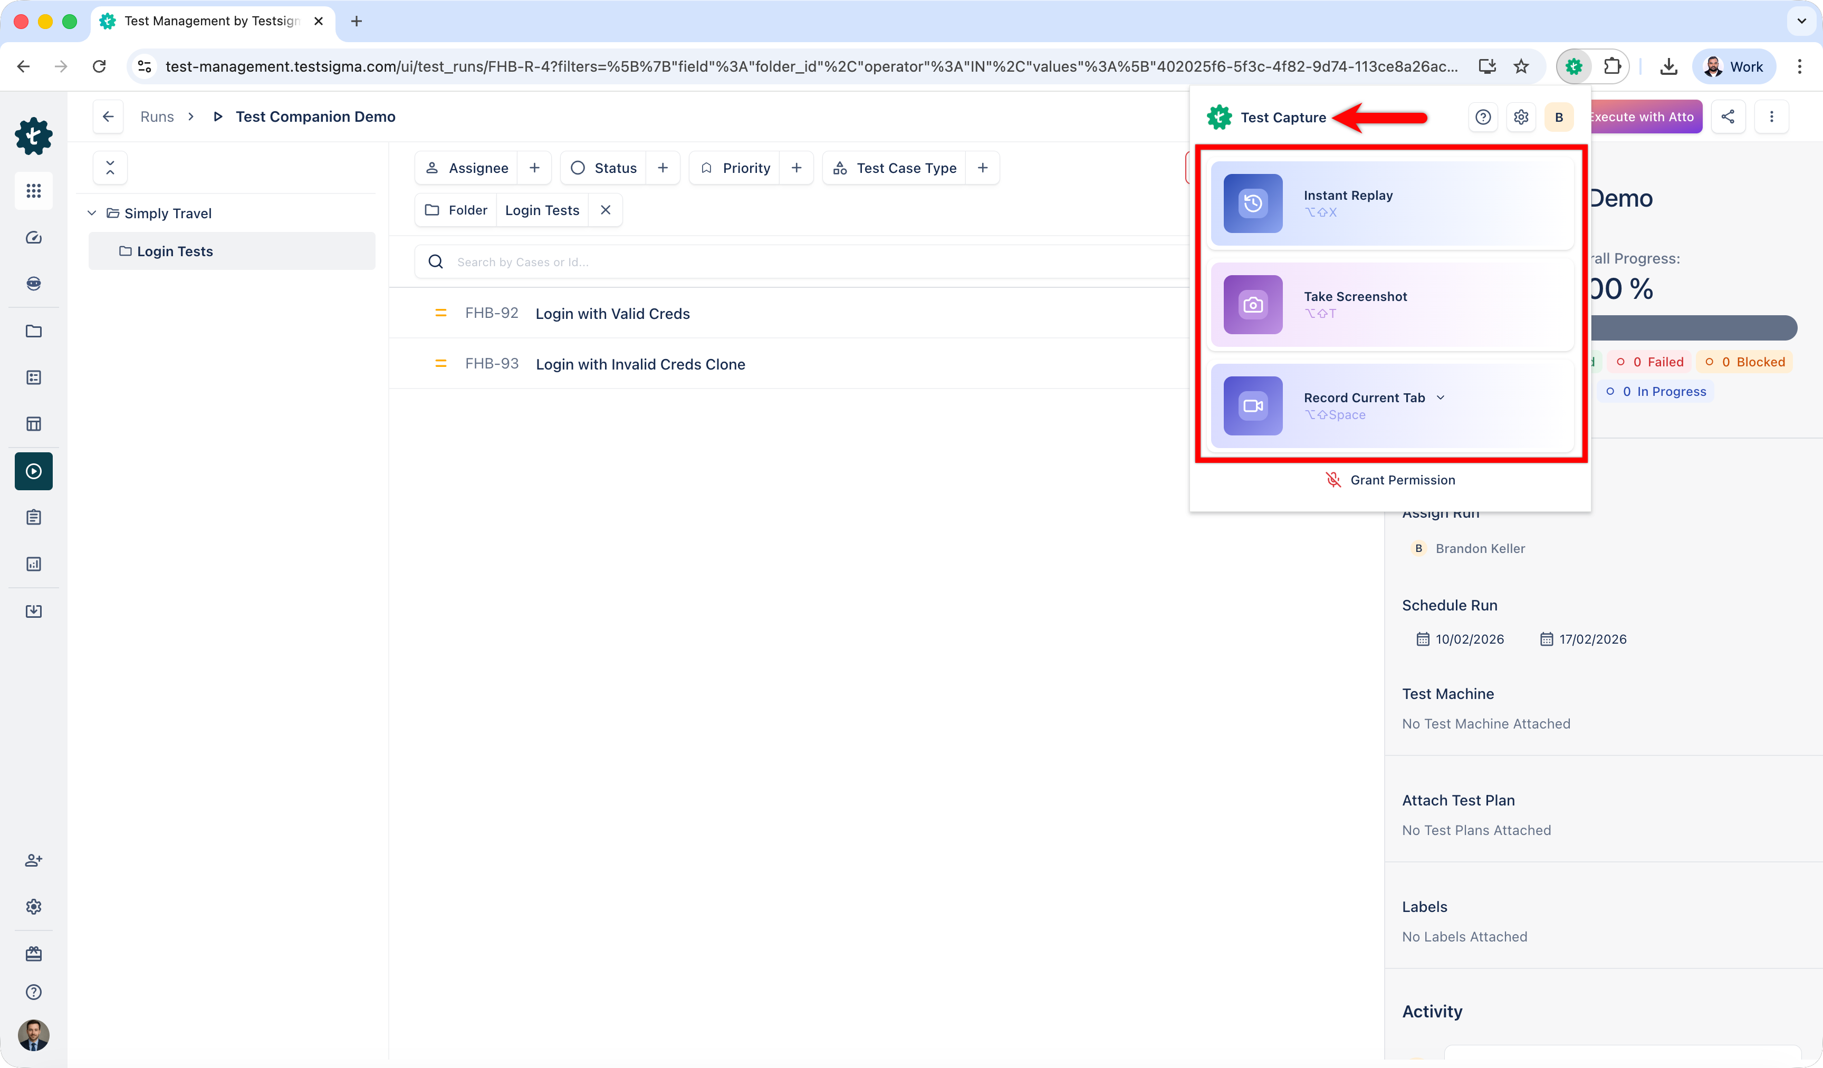Screen dimensions: 1823x1068
Task: Open Test Capture extension settings gear
Action: 1521,116
